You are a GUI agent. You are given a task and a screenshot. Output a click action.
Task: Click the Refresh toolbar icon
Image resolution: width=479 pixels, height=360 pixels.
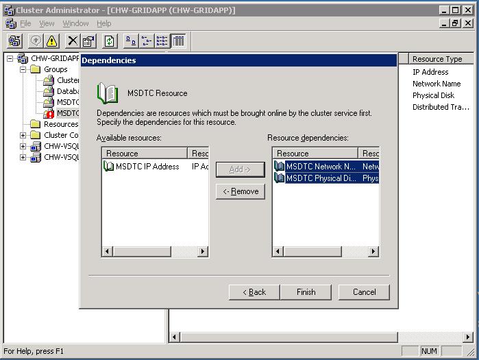coord(110,40)
